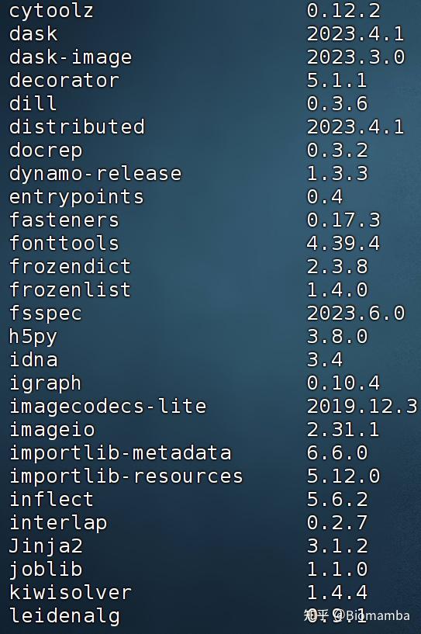Select the "joblib" package name
Screen dimensions: 421x634
[x=46, y=570]
